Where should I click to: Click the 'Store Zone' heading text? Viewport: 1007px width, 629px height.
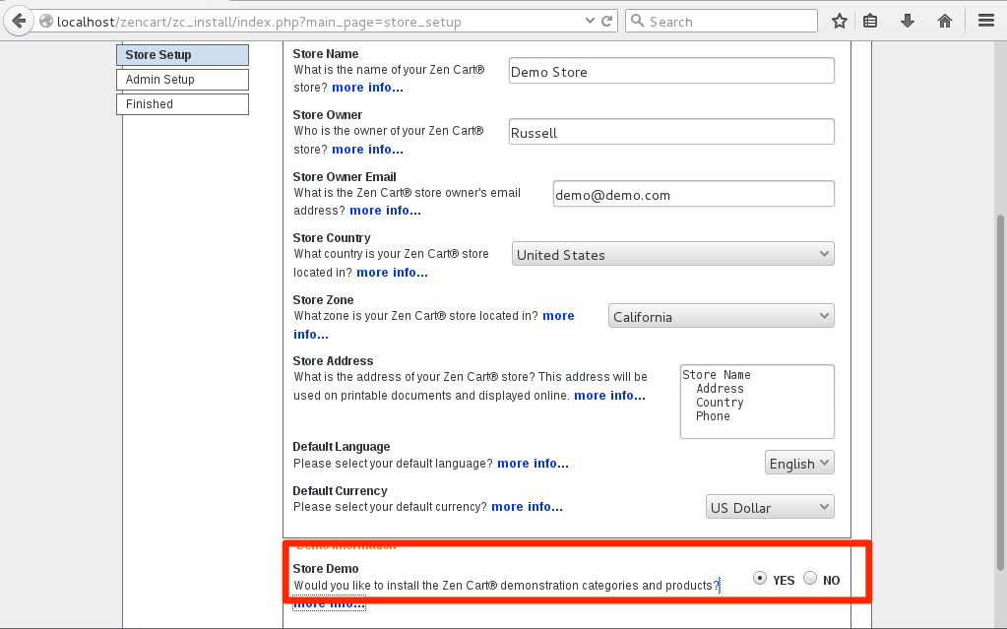click(x=323, y=300)
